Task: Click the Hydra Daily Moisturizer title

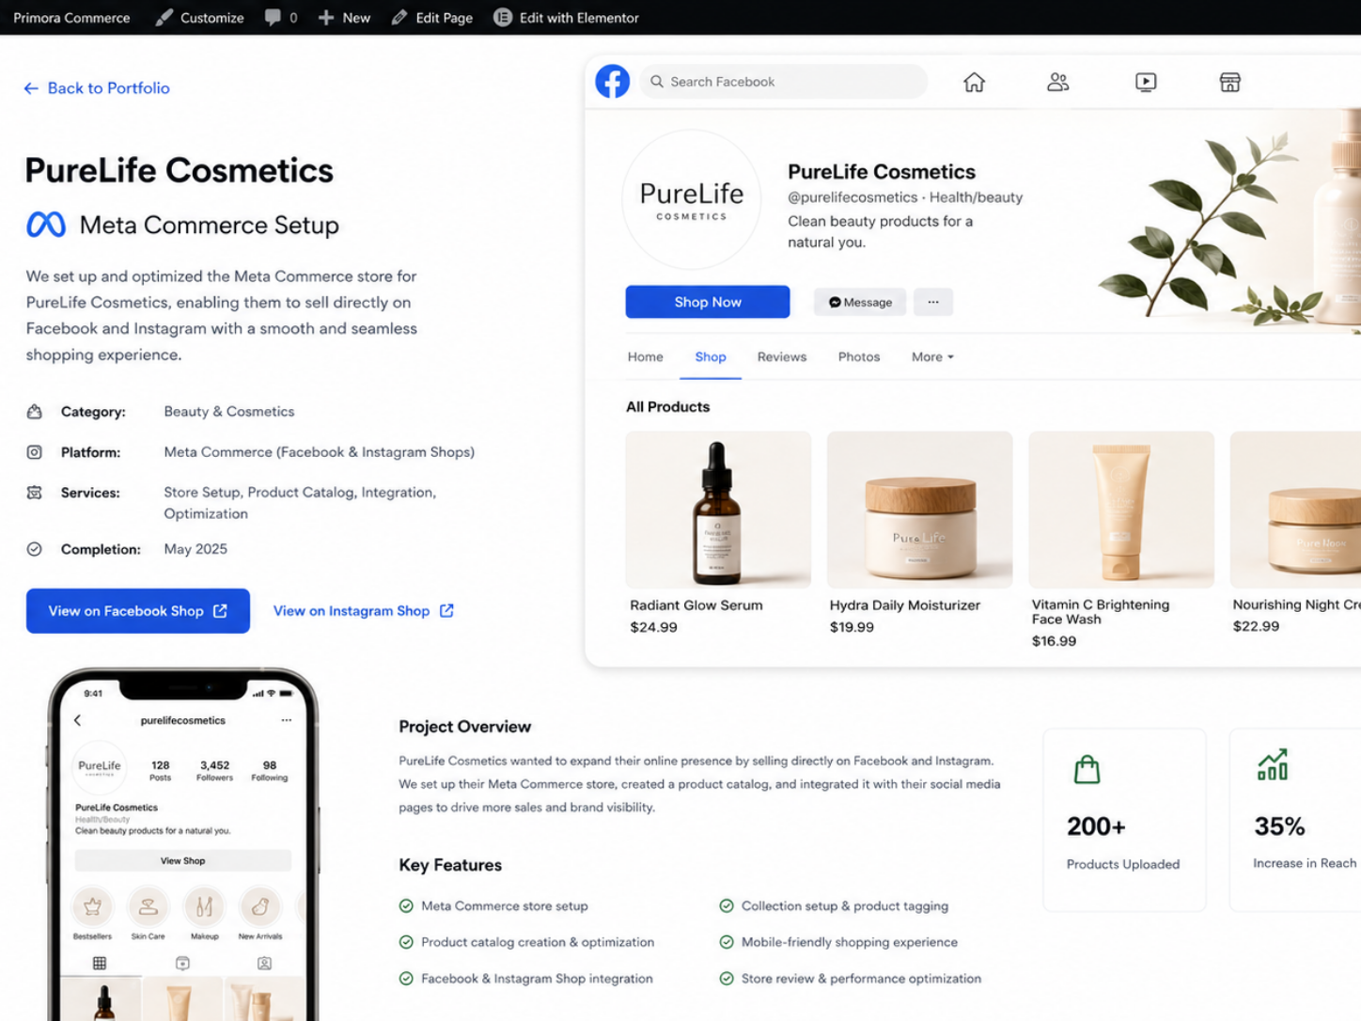Action: pos(905,605)
